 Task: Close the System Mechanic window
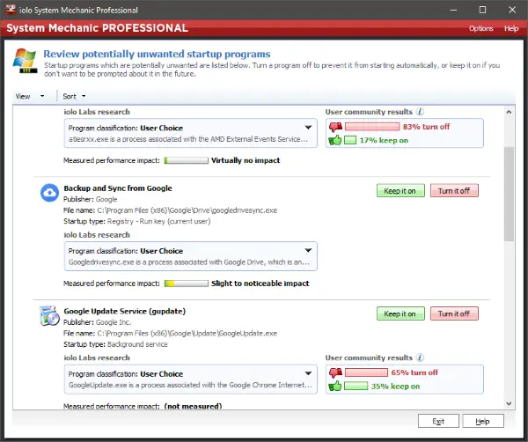point(512,10)
